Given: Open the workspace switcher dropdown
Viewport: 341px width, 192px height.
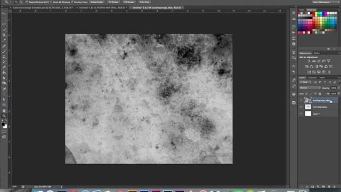Looking at the screenshot, I should click(326, 2).
